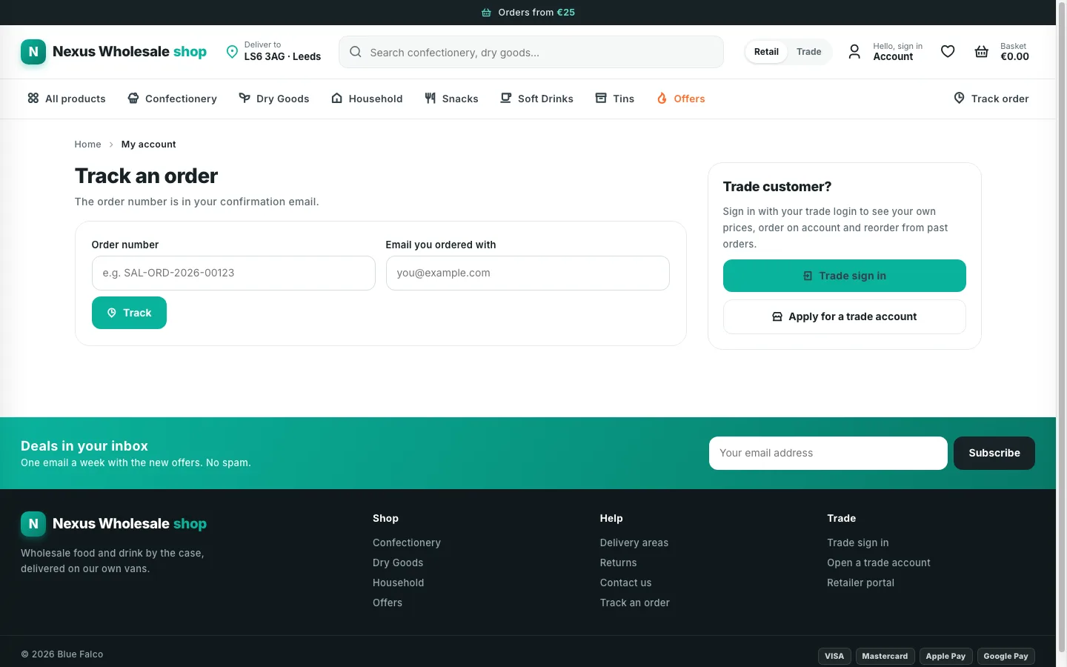Click the Household link in the footer
1067x667 pixels.
click(399, 583)
